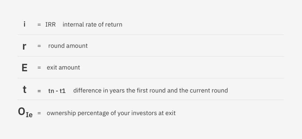
Task: Click the bold "E" variable symbol
Action: pyautogui.click(x=24, y=68)
